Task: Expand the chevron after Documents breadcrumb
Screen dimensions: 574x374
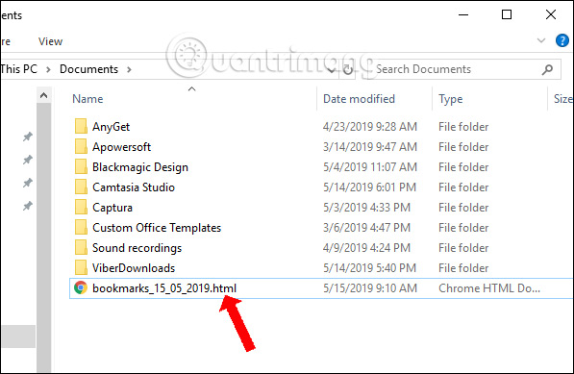Action: [129, 69]
